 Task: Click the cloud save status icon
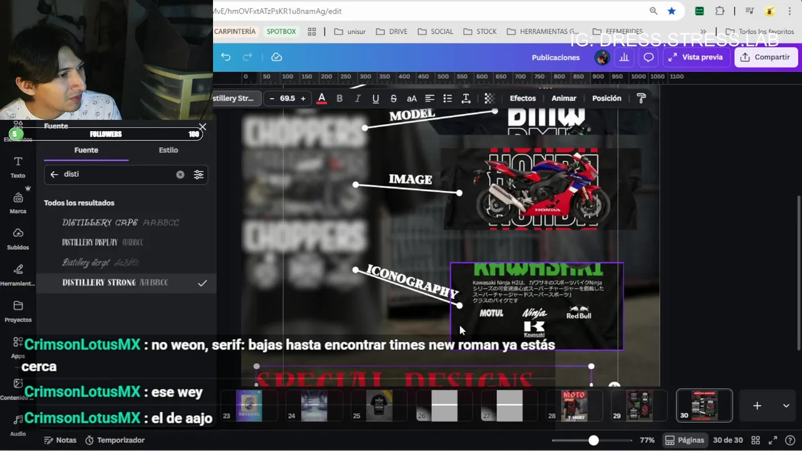point(276,57)
